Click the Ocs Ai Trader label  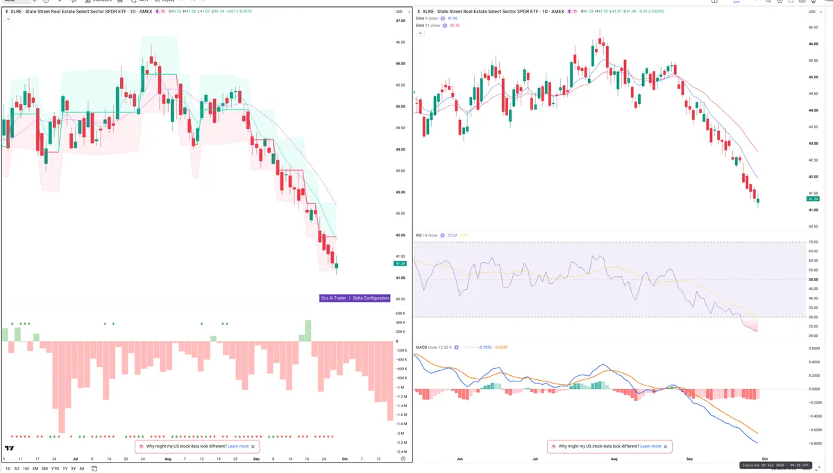[333, 298]
